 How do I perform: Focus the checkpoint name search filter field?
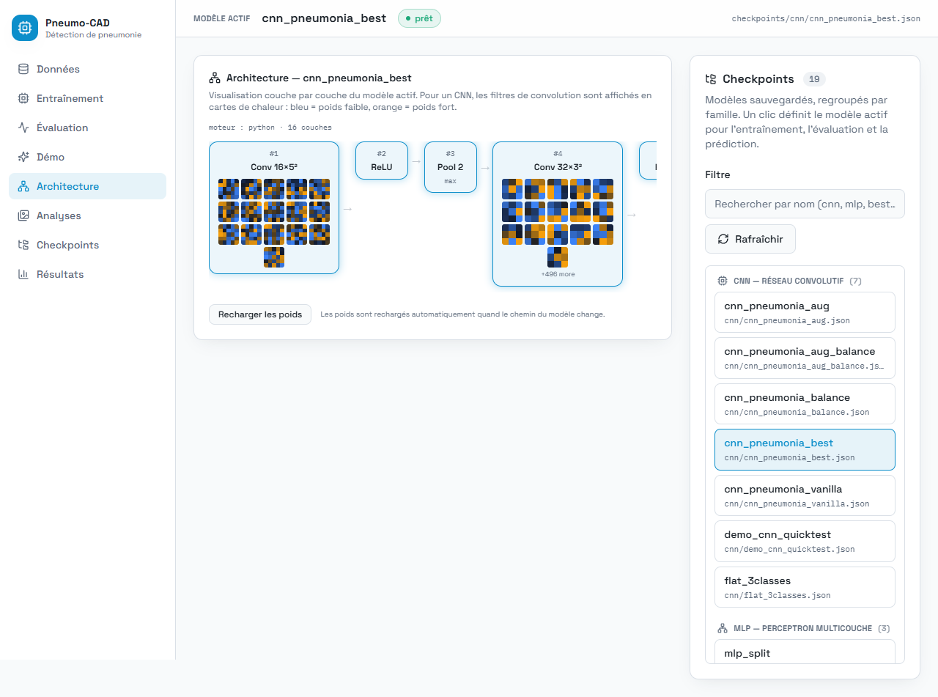coord(805,204)
